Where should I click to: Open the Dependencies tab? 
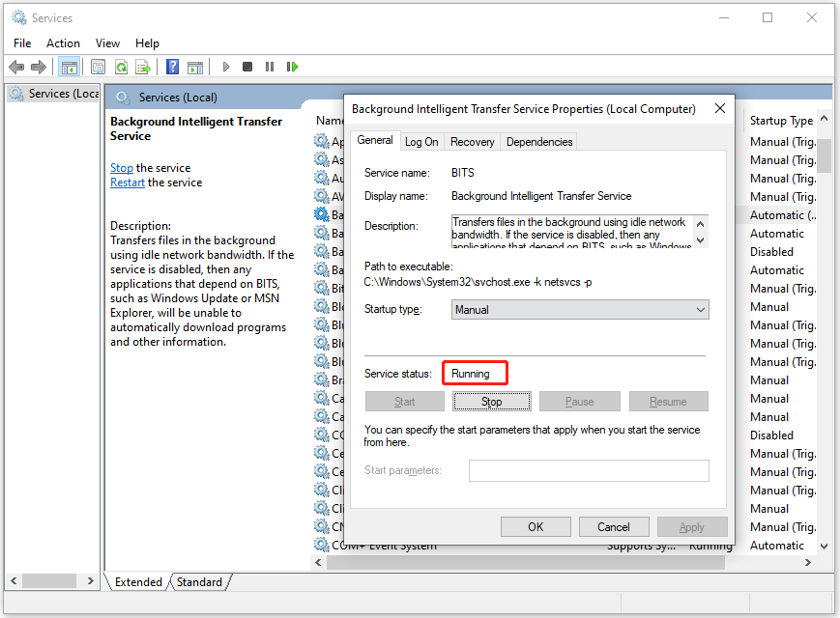(539, 142)
